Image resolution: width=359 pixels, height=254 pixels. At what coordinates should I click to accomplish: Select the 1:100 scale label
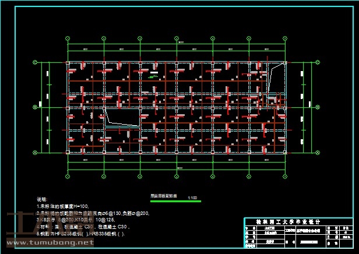(193, 198)
